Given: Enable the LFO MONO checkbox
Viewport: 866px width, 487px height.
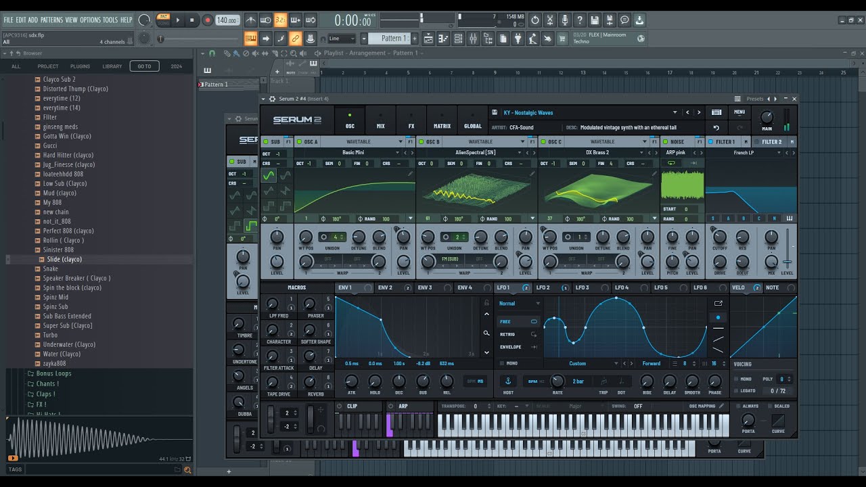Looking at the screenshot, I should click(501, 363).
